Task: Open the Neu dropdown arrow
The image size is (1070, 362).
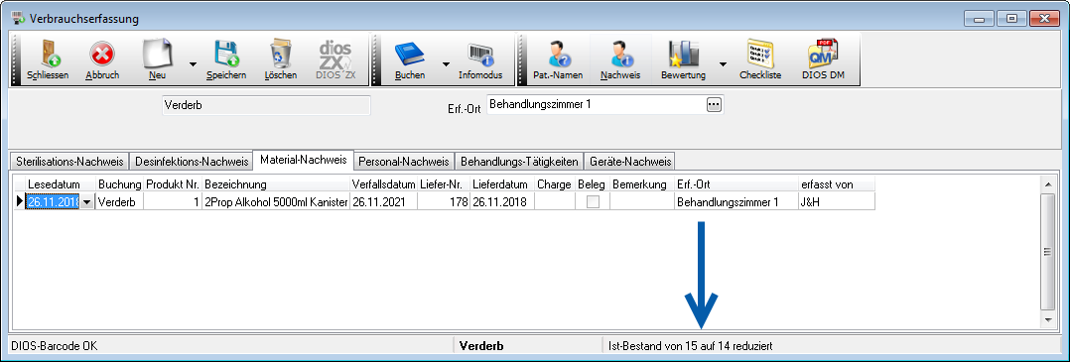Action: point(193,64)
